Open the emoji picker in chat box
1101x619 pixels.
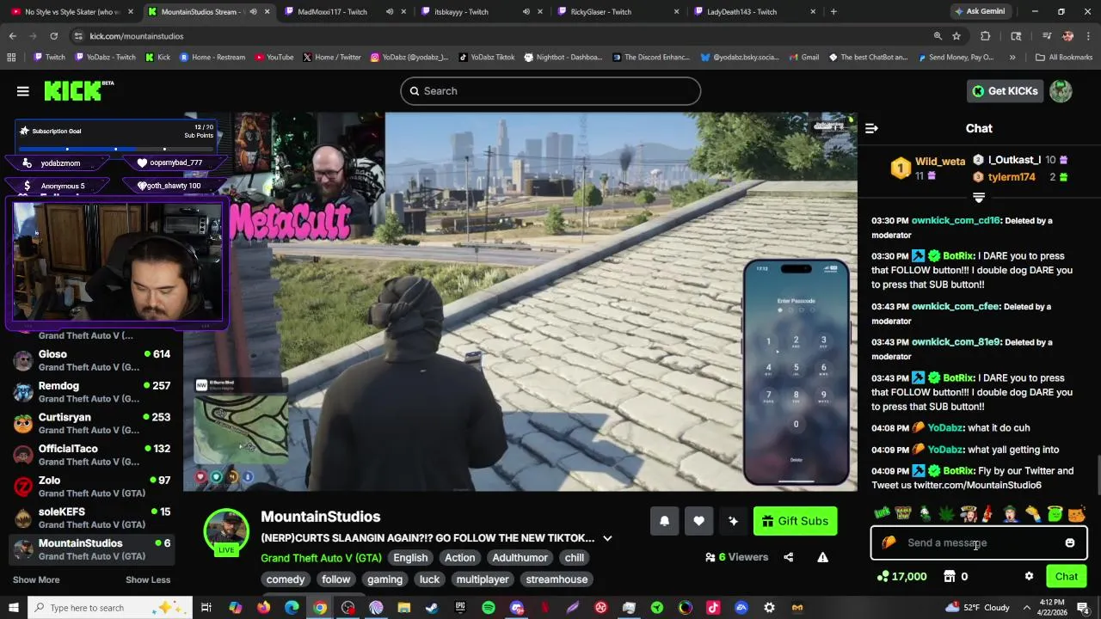pos(1070,543)
